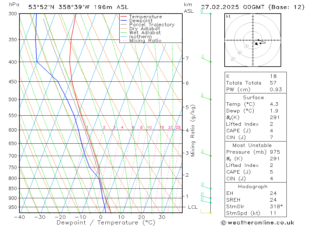Click the wind barb at 700 hPa
The height and width of the screenshot is (226, 309).
(206, 153)
